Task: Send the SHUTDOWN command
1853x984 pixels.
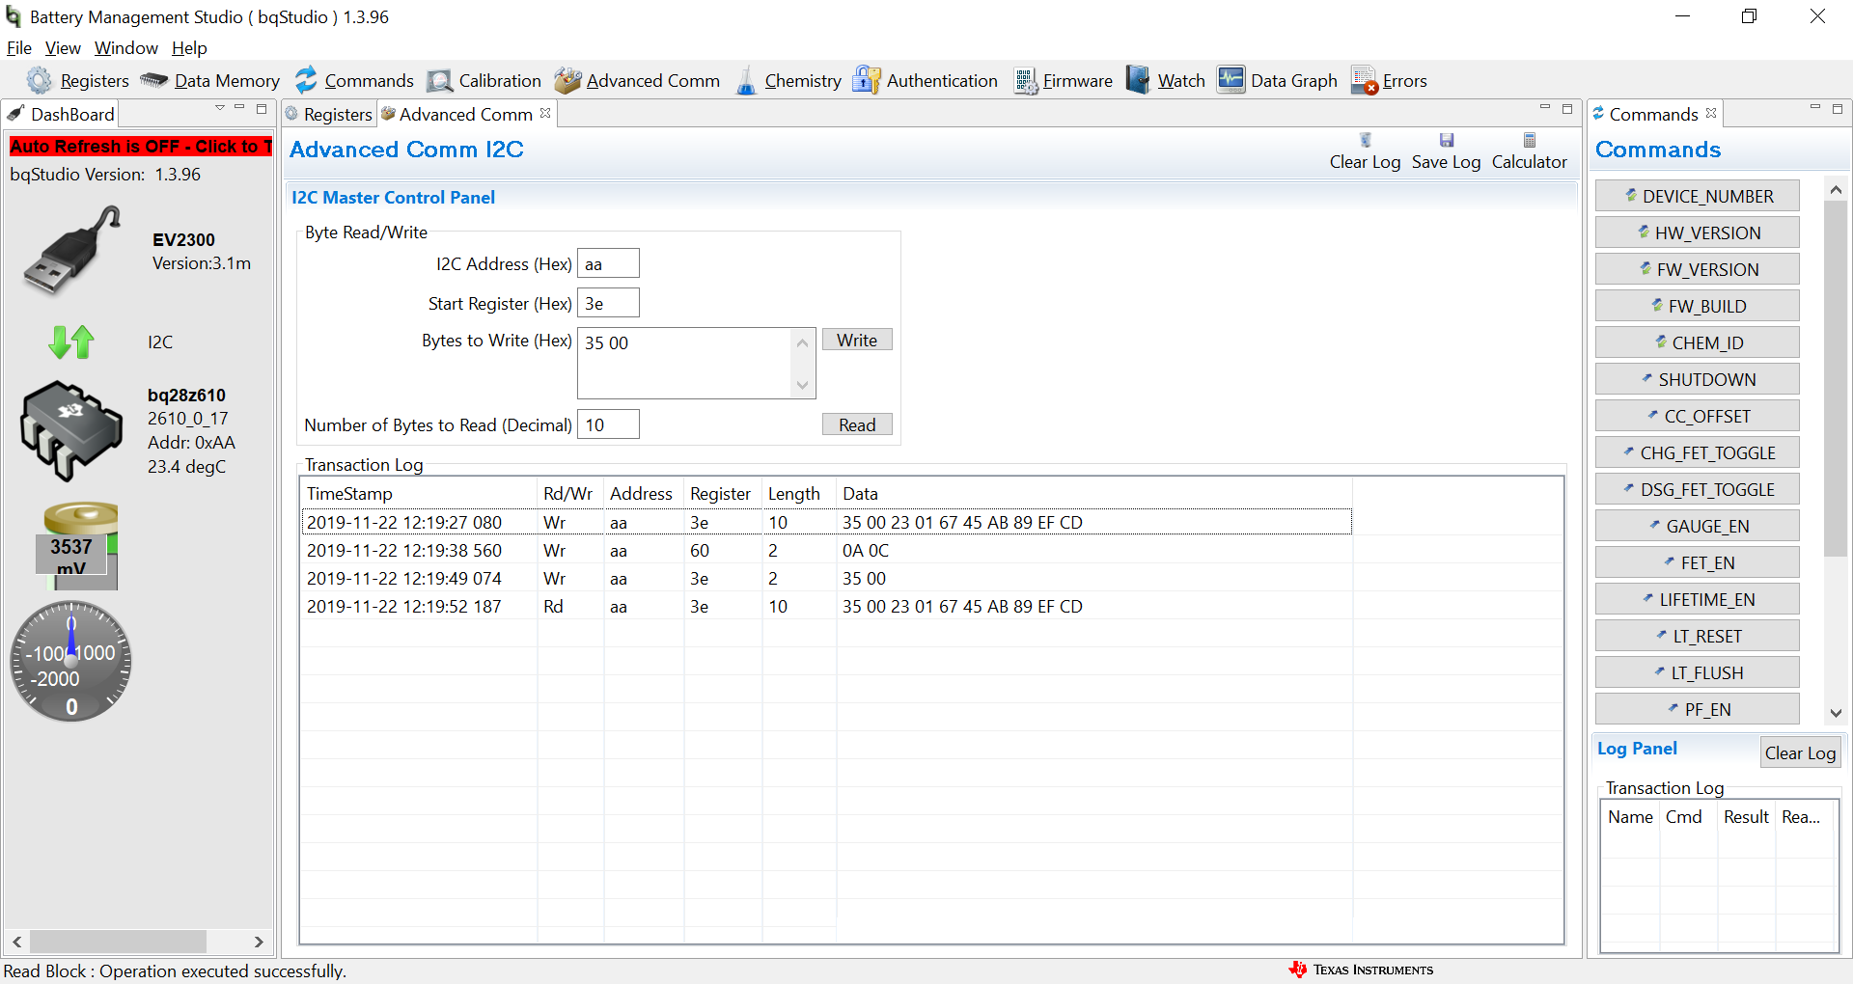Action: [1698, 379]
